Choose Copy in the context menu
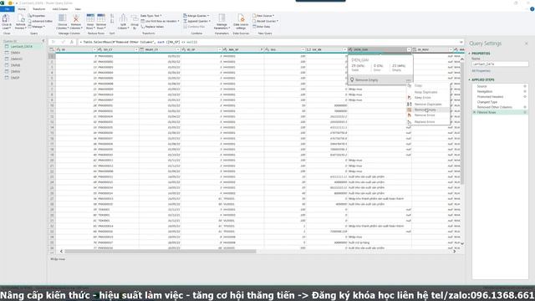535x301 pixels. click(428, 85)
